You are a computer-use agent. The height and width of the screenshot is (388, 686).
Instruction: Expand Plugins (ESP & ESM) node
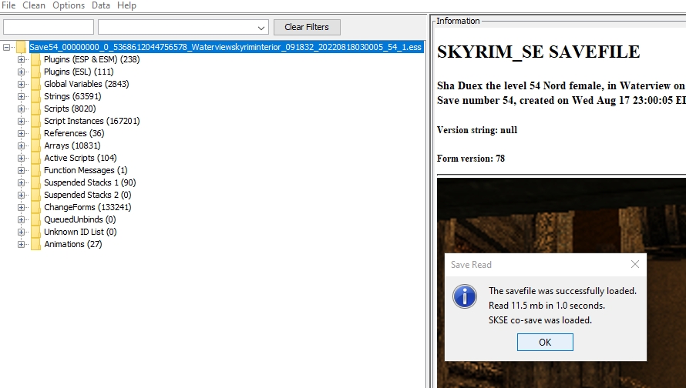click(21, 59)
